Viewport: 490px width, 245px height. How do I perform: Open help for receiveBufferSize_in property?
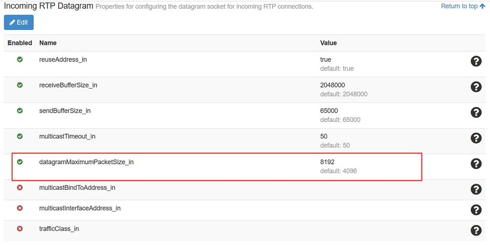476,87
